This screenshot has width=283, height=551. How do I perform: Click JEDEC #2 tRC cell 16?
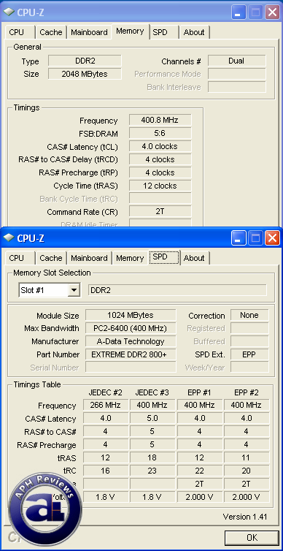pos(106,471)
